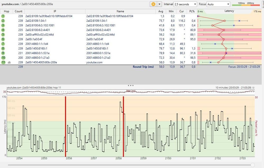Select hop 1 green circle icon
This screenshot has height=168, width=264.
3,16
